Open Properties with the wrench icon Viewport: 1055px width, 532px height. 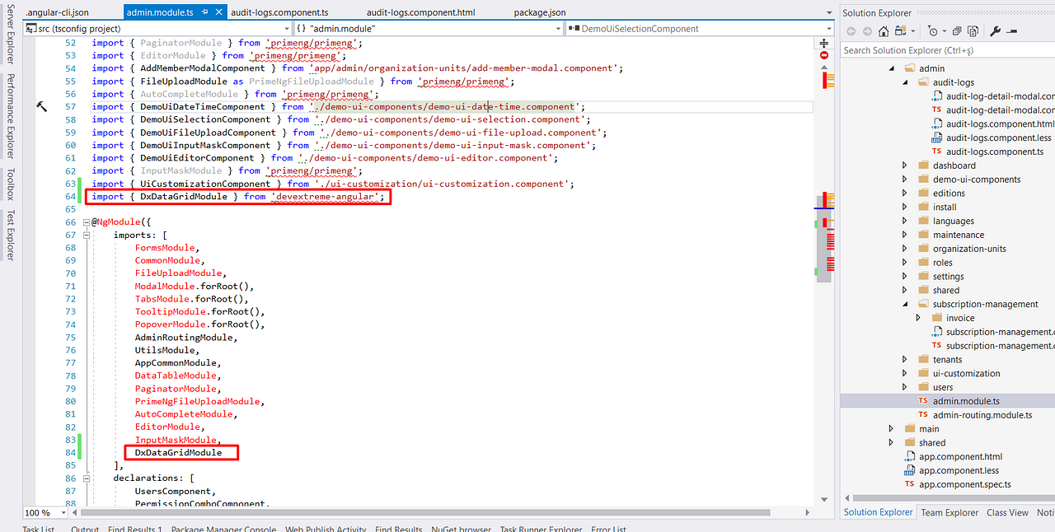[995, 31]
